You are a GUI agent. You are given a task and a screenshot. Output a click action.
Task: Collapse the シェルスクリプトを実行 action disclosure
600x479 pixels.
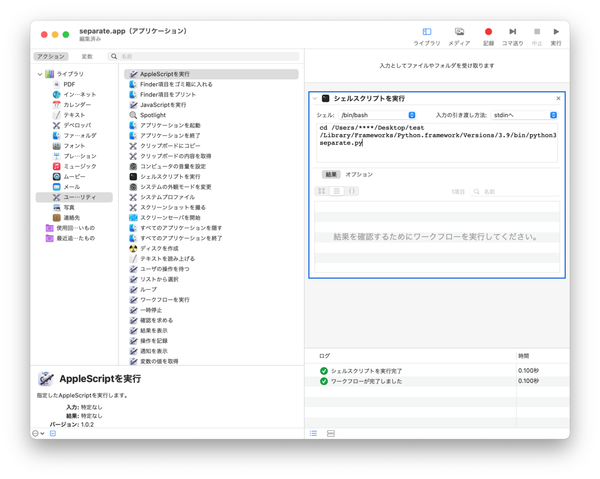[x=314, y=99]
